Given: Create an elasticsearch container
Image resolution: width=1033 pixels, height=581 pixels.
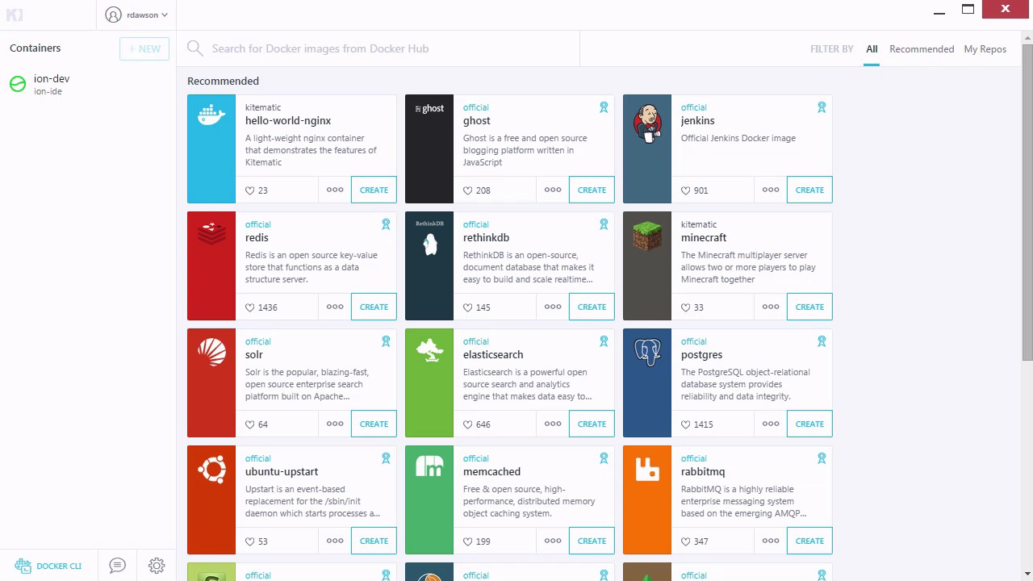Looking at the screenshot, I should click(x=592, y=424).
